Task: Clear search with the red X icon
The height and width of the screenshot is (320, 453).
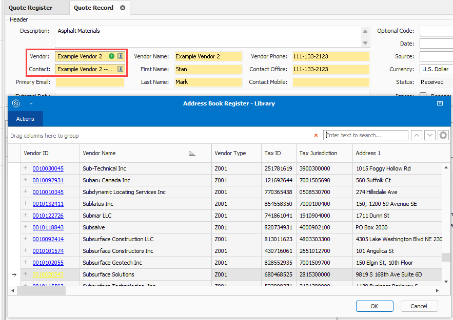Action: [x=316, y=135]
